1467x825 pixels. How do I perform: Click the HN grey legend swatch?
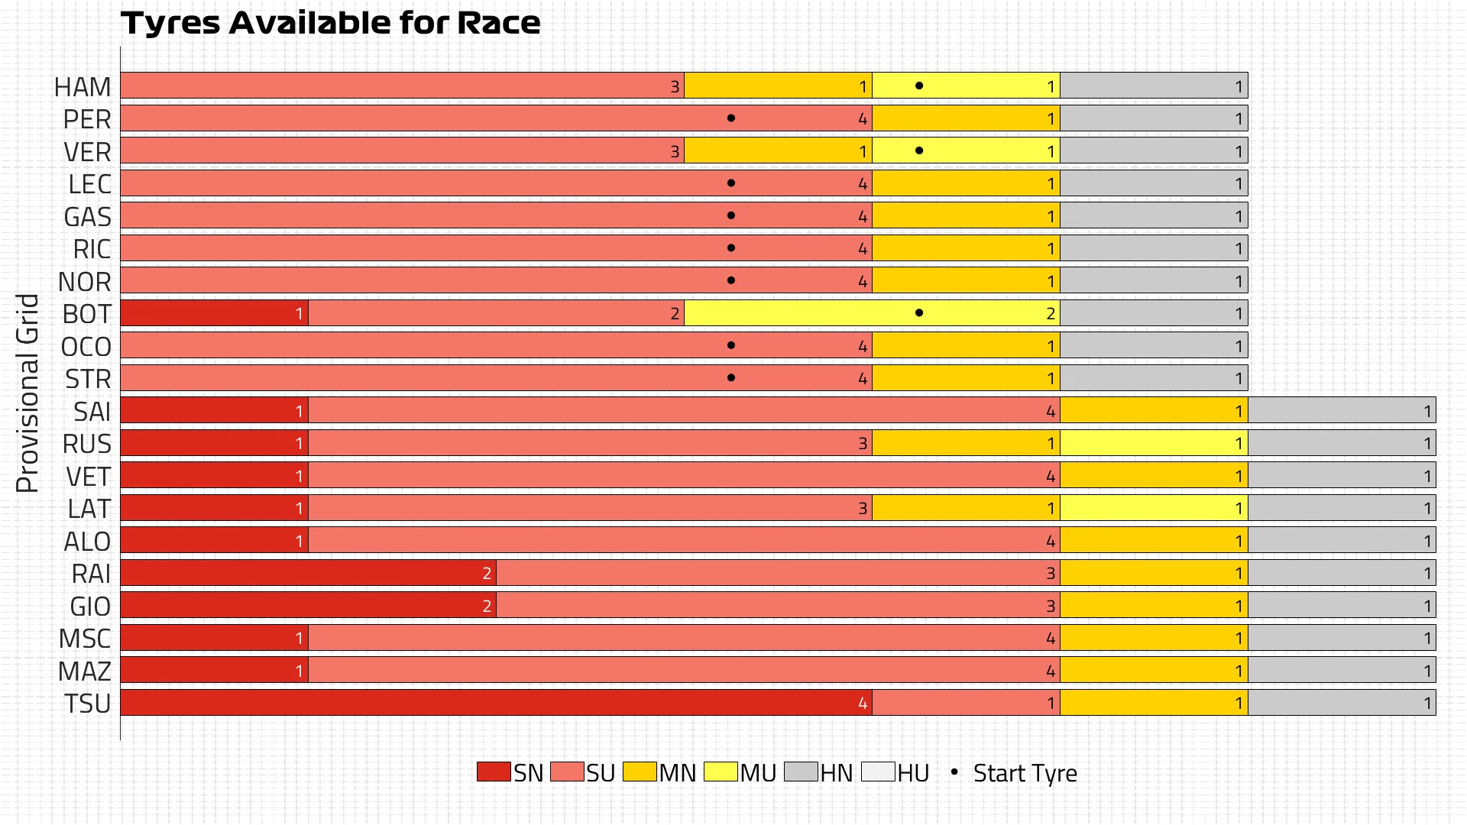click(802, 772)
